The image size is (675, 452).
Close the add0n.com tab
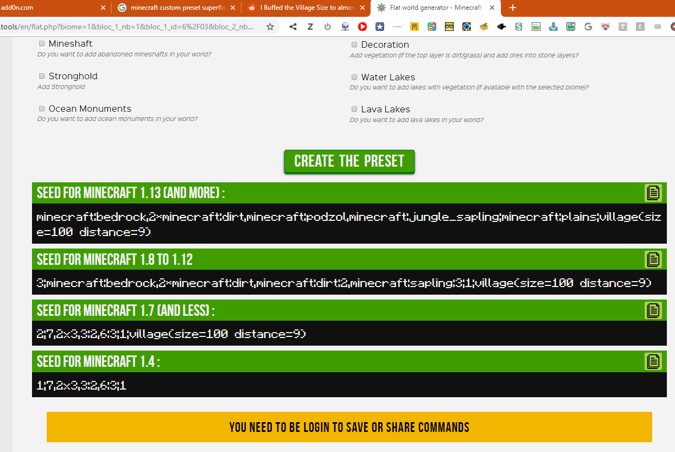point(103,8)
